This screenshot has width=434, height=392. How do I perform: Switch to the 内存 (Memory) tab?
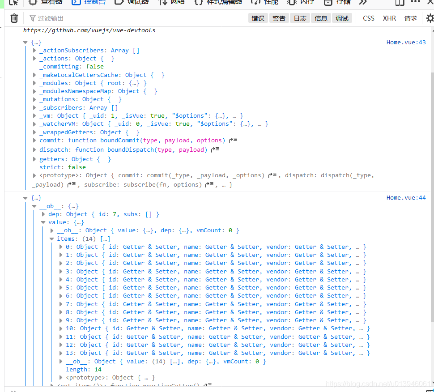pos(301,2)
